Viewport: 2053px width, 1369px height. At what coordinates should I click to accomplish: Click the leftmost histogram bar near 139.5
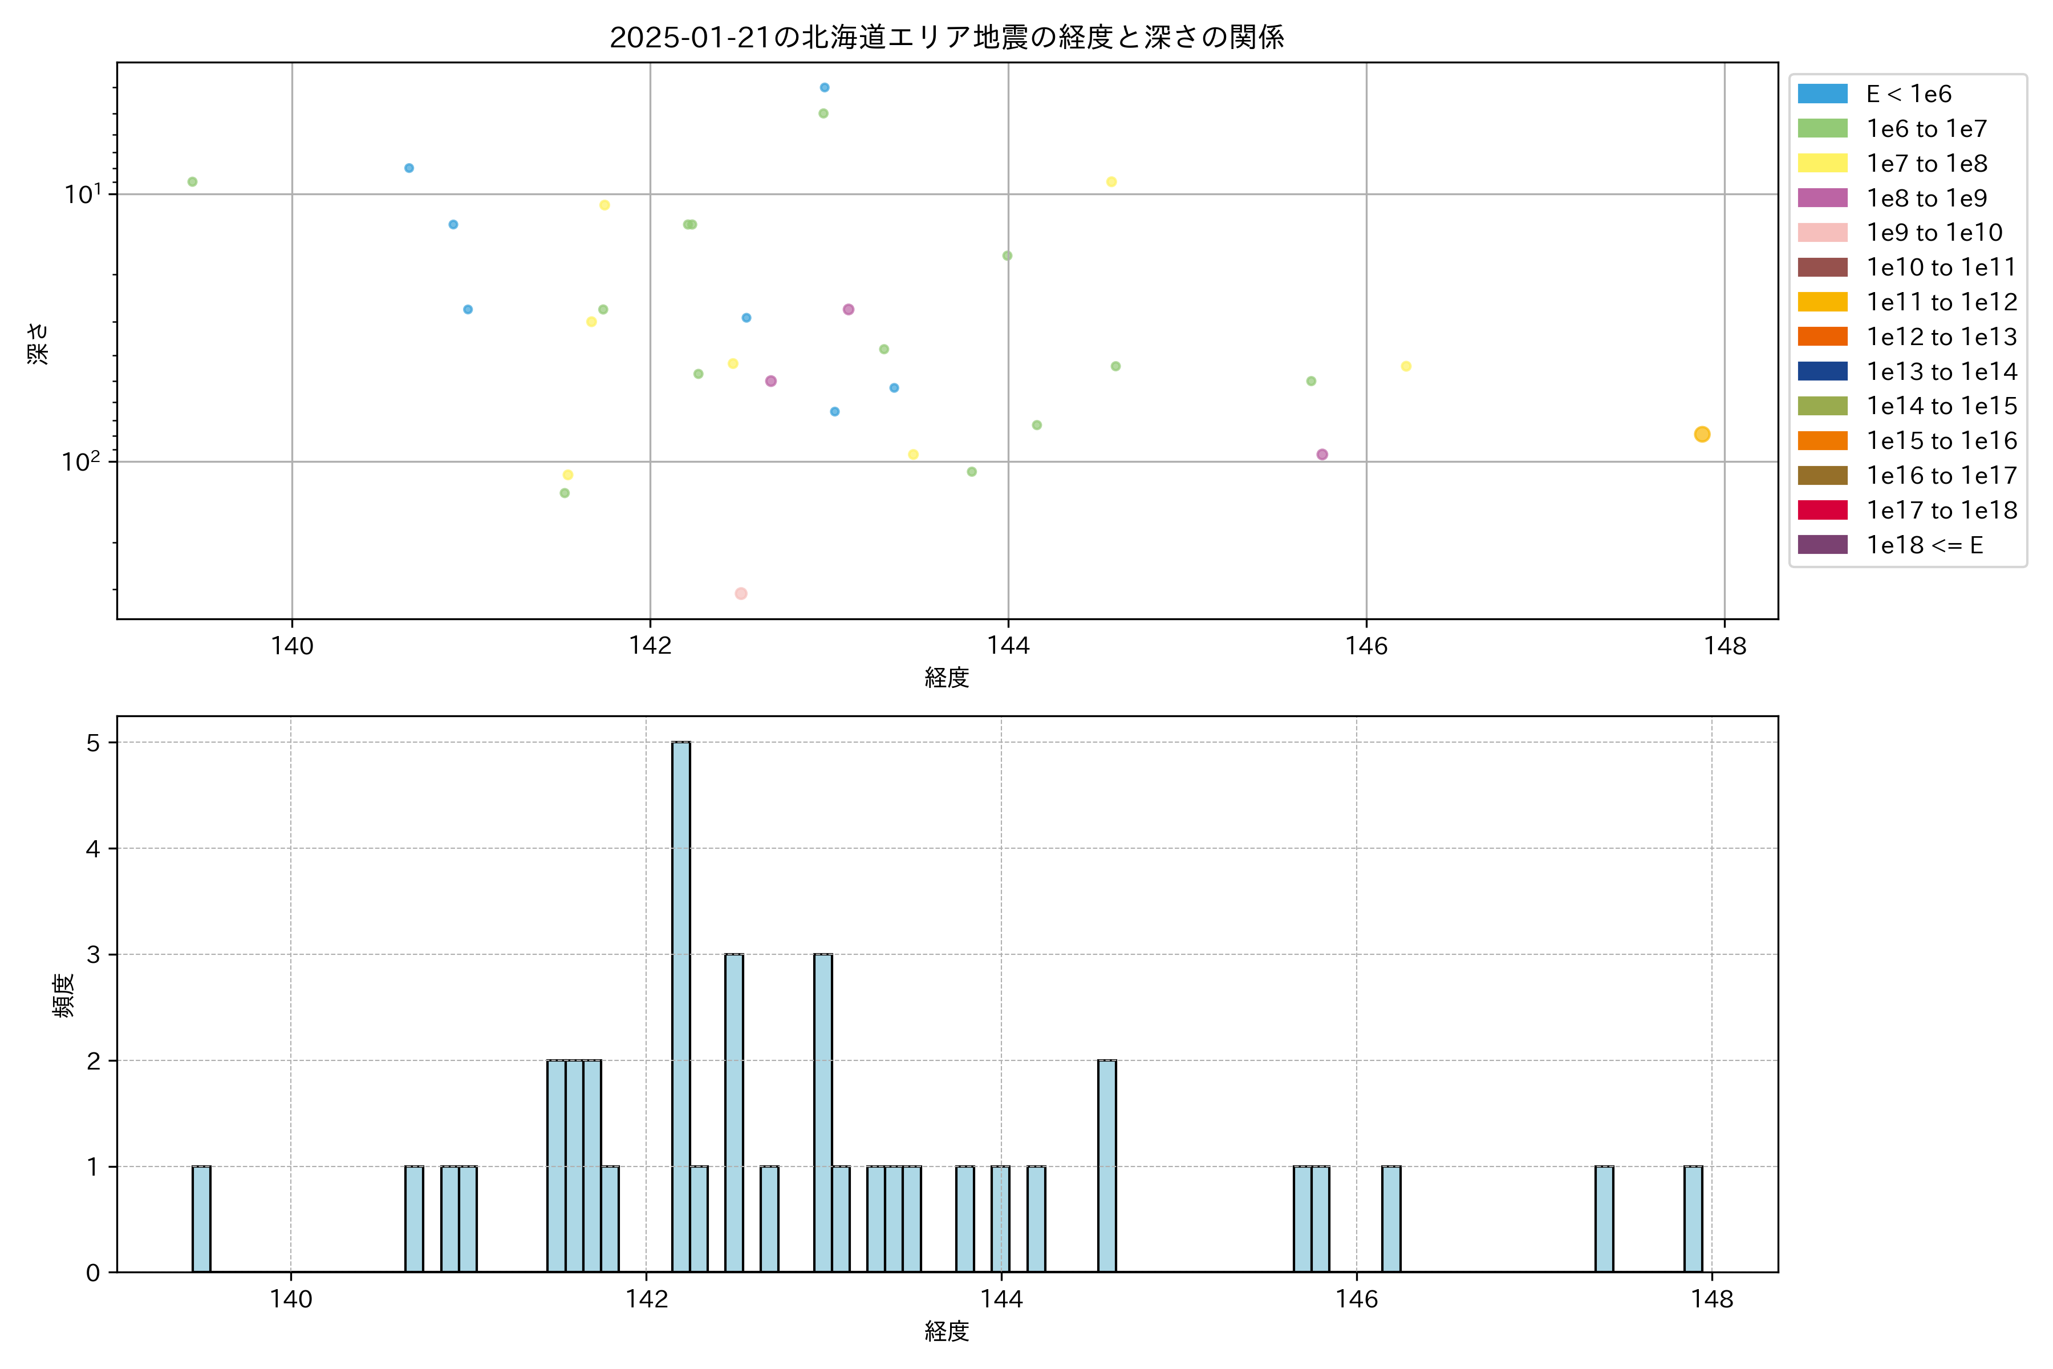(x=202, y=1219)
